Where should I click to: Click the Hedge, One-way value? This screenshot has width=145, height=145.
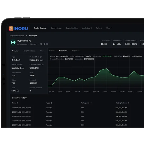click(x=36, y=60)
